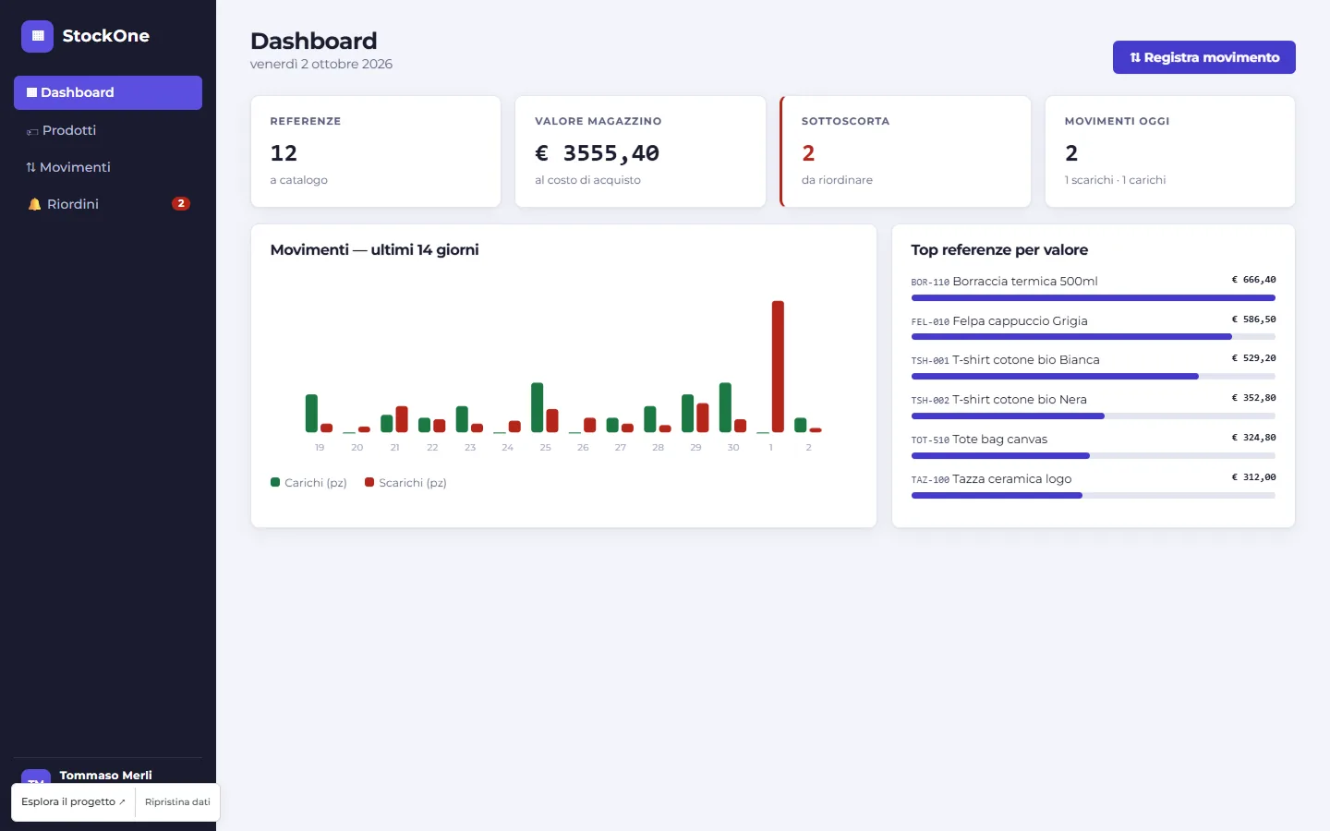The image size is (1330, 831).
Task: Select the red Scarichi (pz) legend swatch
Action: point(369,482)
